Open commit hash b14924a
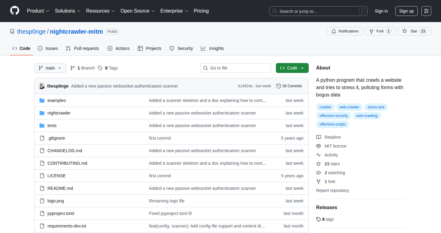The width and height of the screenshot is (441, 233). pos(245,86)
